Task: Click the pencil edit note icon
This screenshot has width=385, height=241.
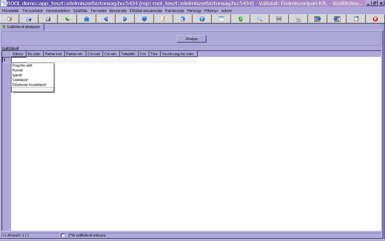Action: [163, 19]
